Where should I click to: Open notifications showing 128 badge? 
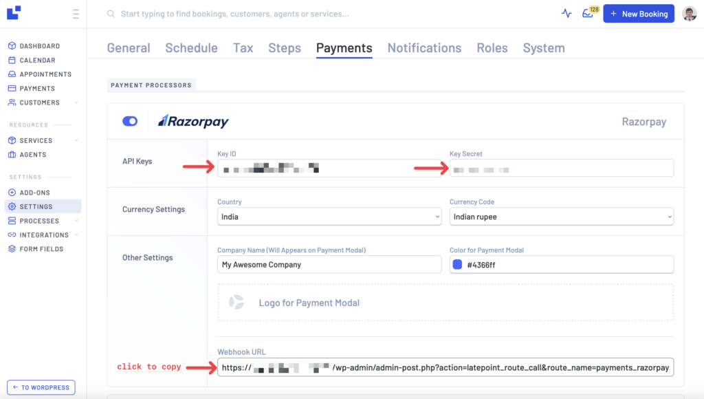588,13
